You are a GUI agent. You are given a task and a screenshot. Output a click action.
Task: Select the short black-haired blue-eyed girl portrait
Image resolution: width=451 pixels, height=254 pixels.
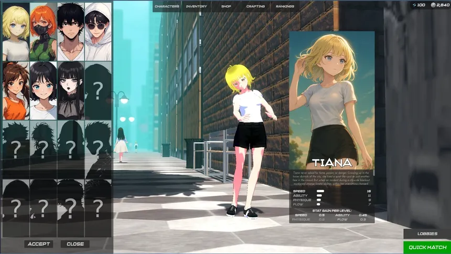click(x=43, y=91)
